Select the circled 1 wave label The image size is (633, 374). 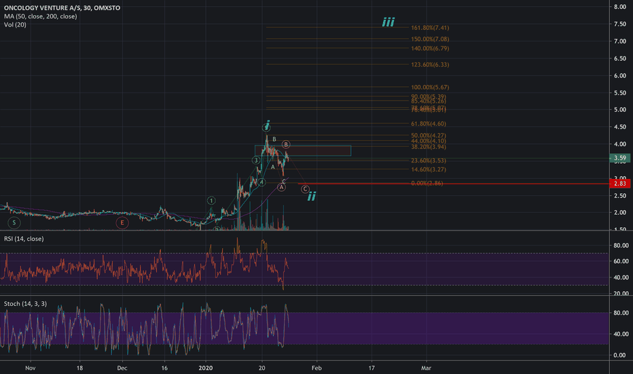pyautogui.click(x=211, y=201)
